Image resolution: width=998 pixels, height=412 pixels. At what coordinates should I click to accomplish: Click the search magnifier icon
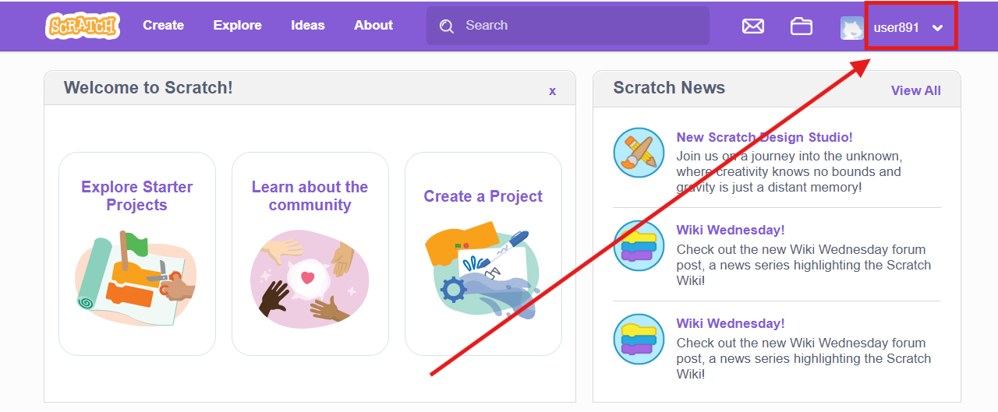pyautogui.click(x=447, y=26)
